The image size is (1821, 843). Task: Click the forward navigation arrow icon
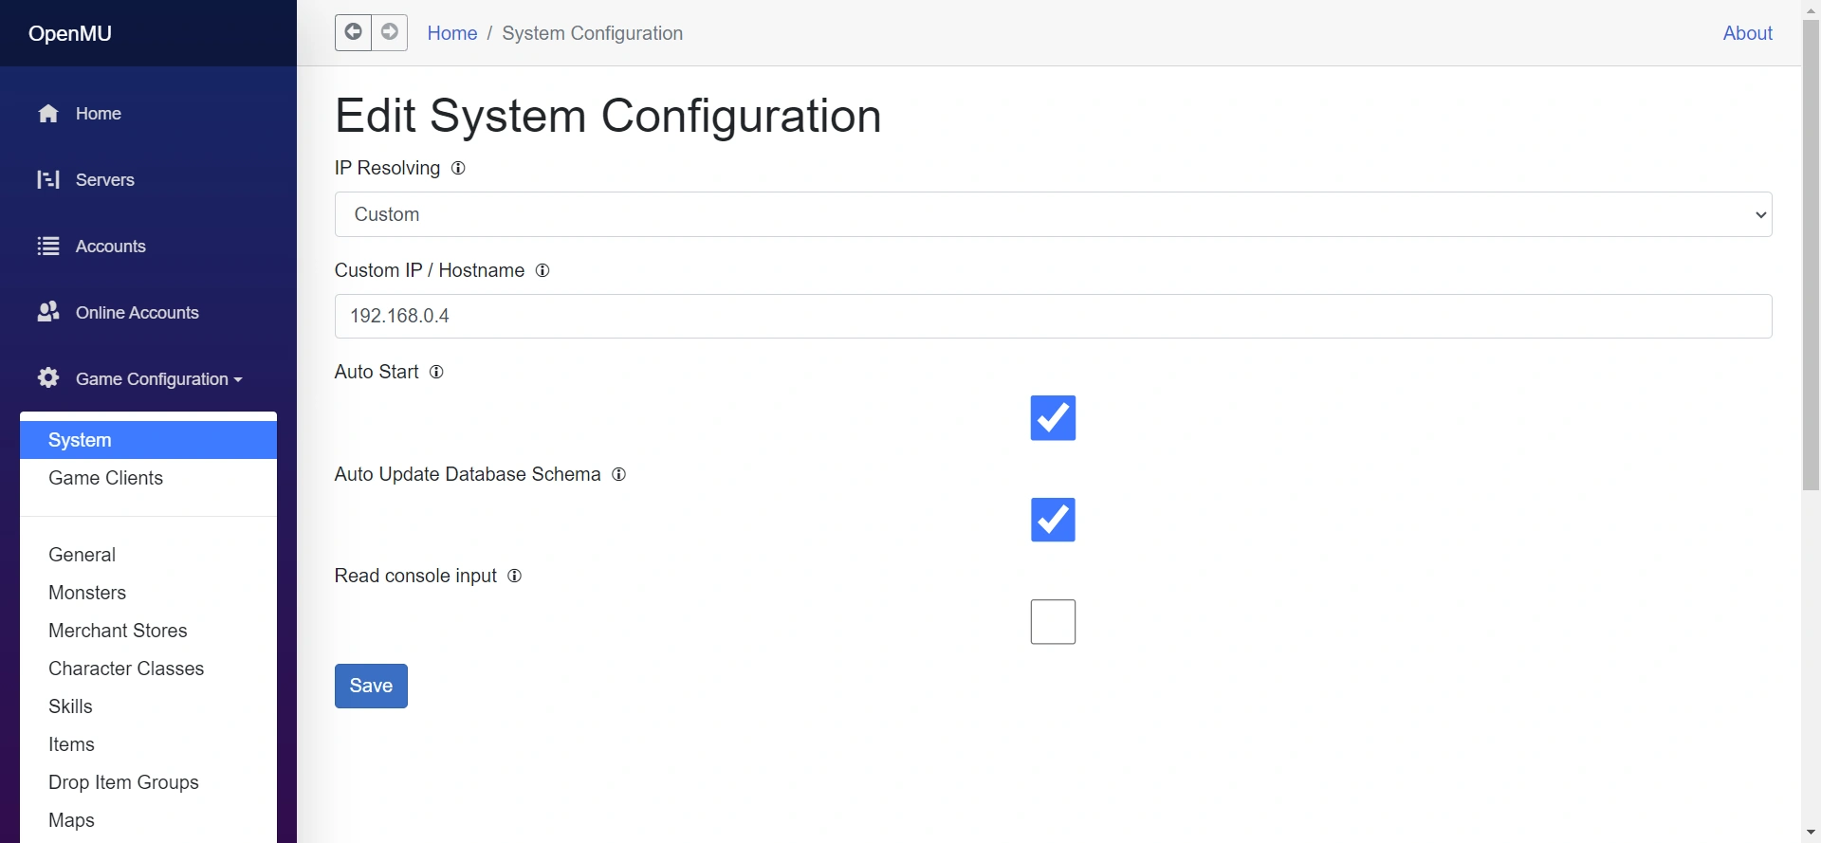(x=390, y=32)
